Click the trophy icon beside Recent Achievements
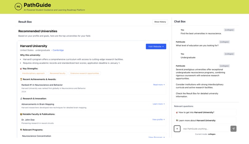249x144 pixels. (x=21, y=79)
